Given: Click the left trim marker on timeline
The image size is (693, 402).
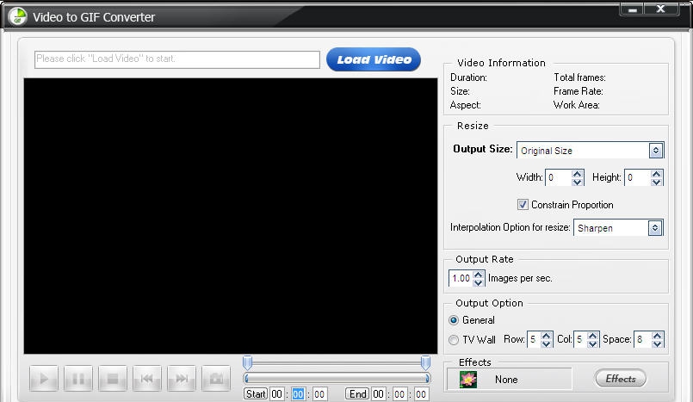Looking at the screenshot, I should (248, 362).
